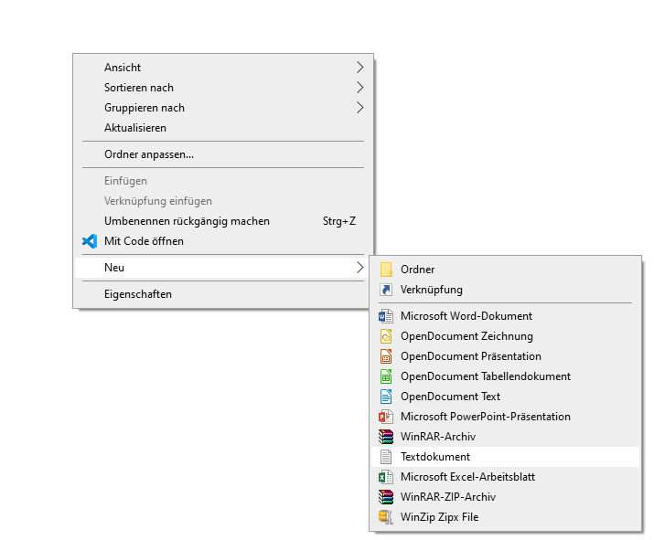654x540 pixels.
Task: Click the OpenDocument Zeichnung icon
Action: click(386, 336)
